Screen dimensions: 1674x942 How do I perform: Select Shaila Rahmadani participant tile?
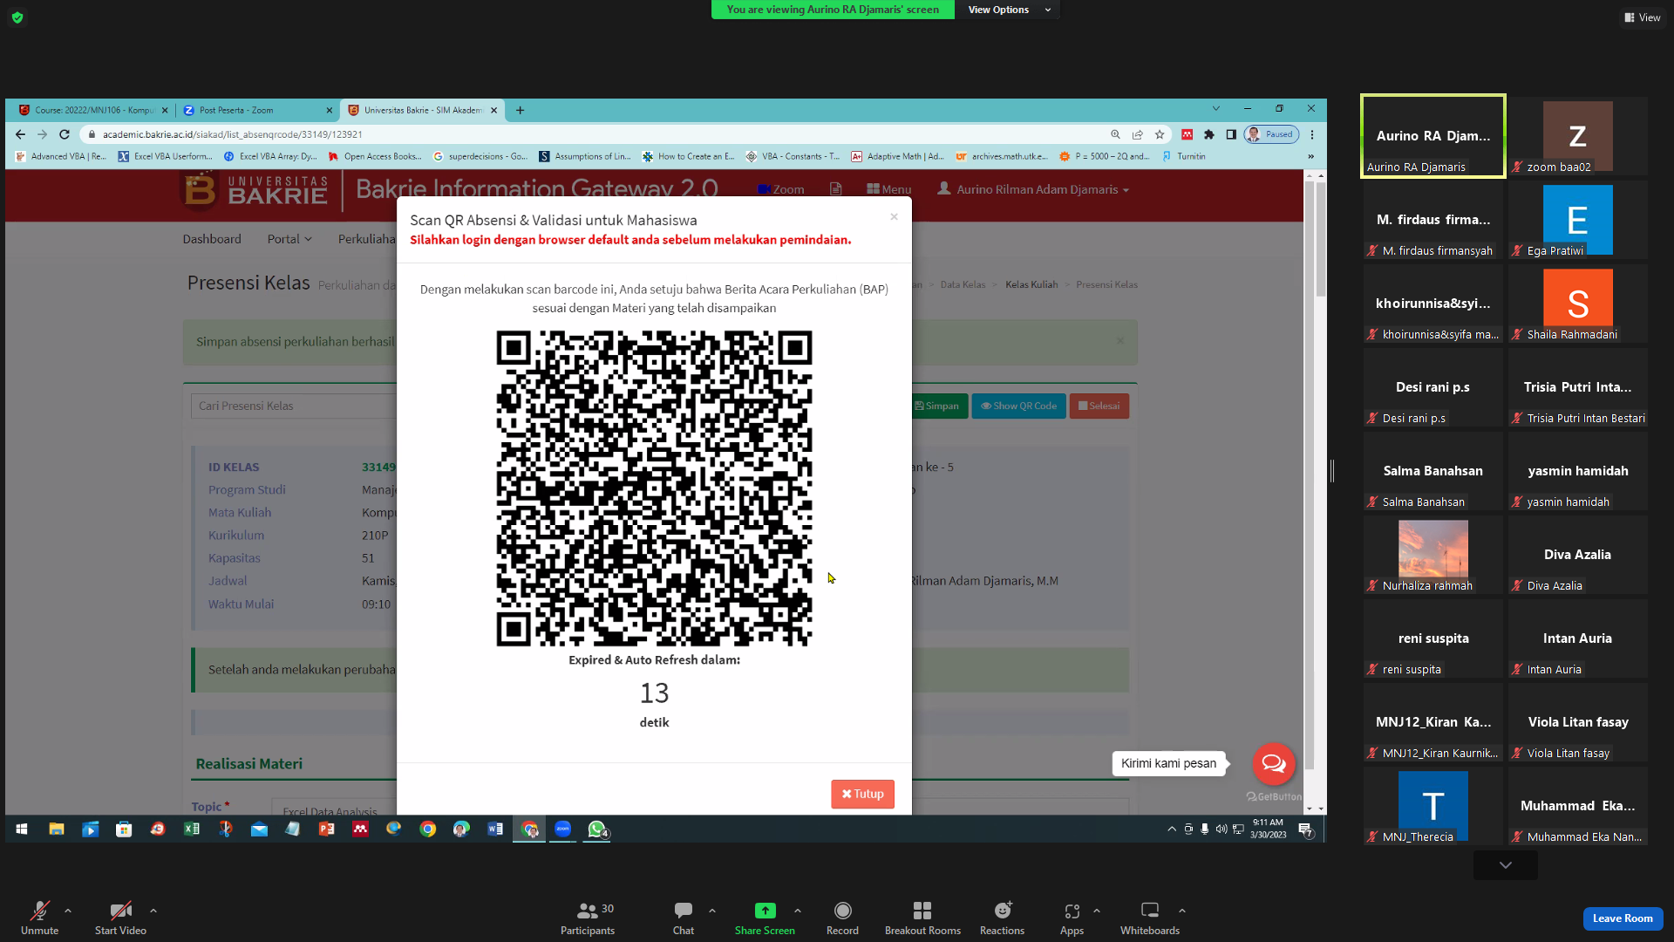1577,304
